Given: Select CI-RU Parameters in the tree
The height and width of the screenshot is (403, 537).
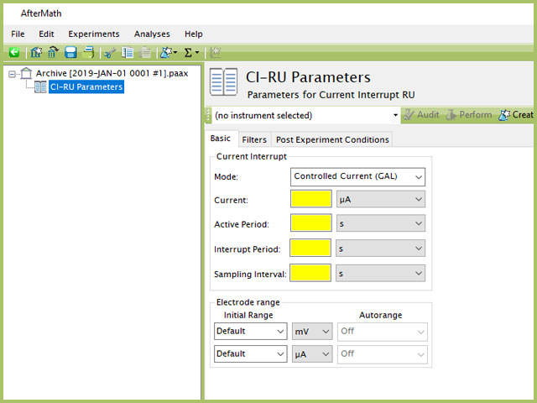Looking at the screenshot, I should coord(86,86).
